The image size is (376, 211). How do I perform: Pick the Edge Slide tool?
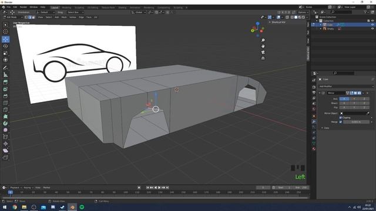point(5,137)
